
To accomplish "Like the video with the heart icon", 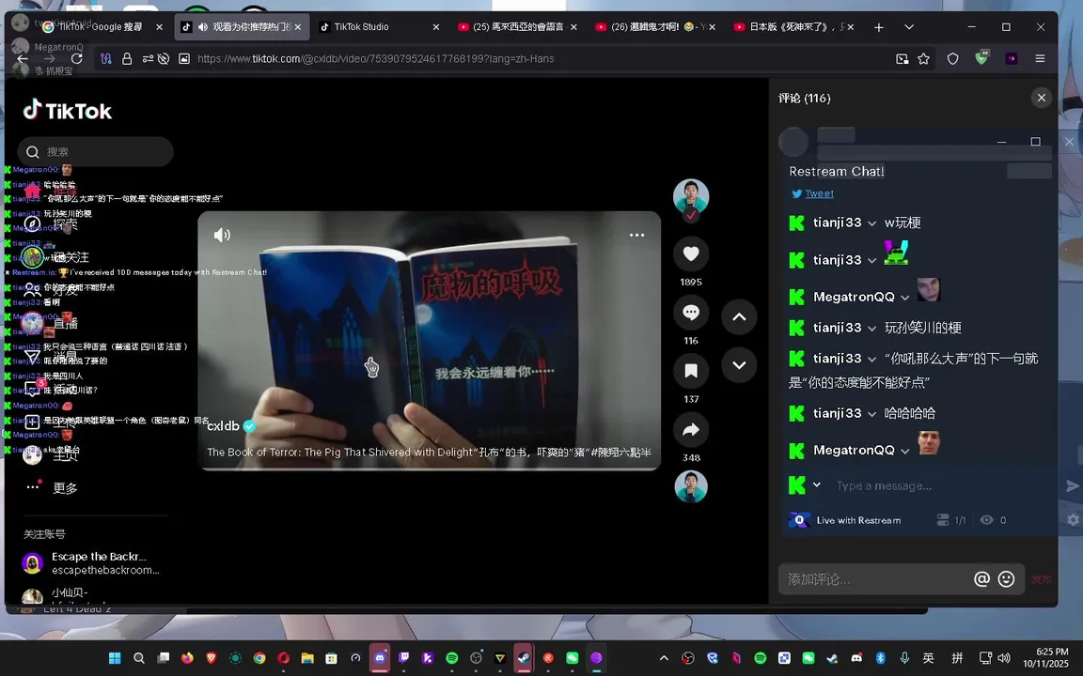I will click(x=691, y=253).
